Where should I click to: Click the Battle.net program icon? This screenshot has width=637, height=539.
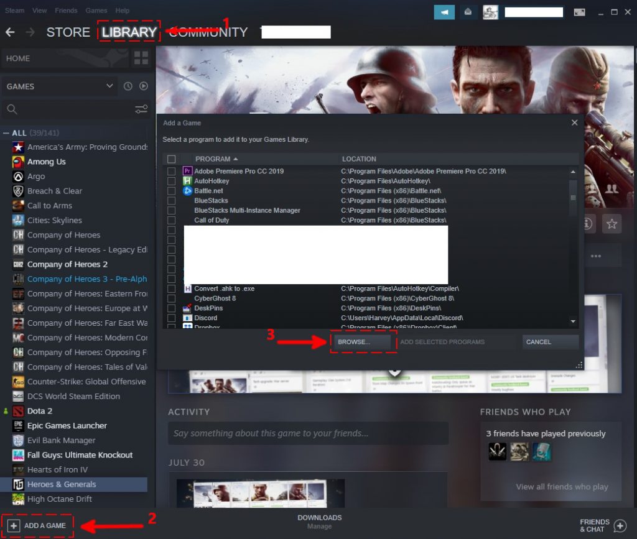(187, 191)
